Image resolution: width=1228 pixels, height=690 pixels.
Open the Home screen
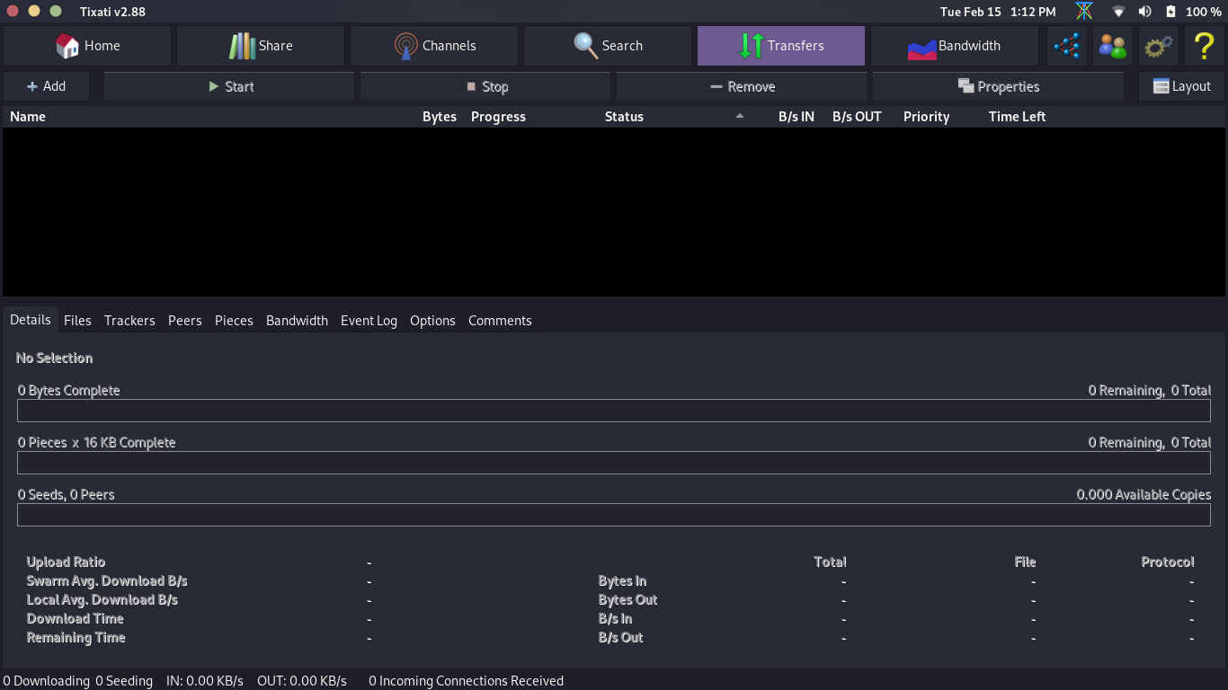86,45
